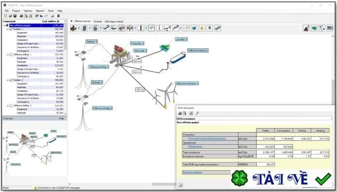Open a project using the folder toolbar icon

point(10,16)
